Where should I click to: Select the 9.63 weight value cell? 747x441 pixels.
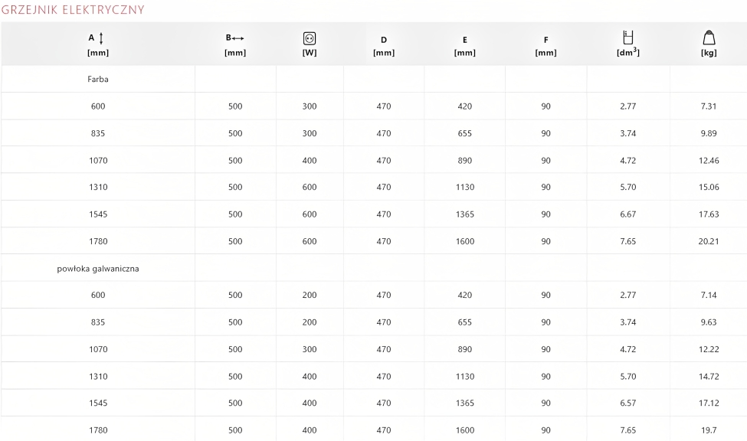(709, 322)
